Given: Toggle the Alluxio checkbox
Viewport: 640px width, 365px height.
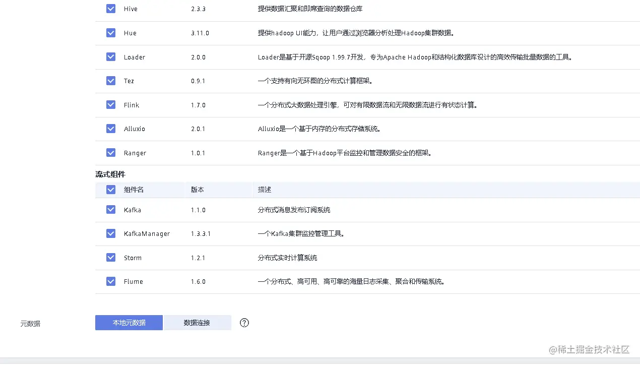Looking at the screenshot, I should (x=111, y=129).
